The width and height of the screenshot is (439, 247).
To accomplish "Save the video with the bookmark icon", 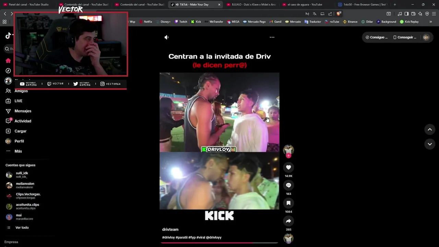I will click(x=288, y=203).
